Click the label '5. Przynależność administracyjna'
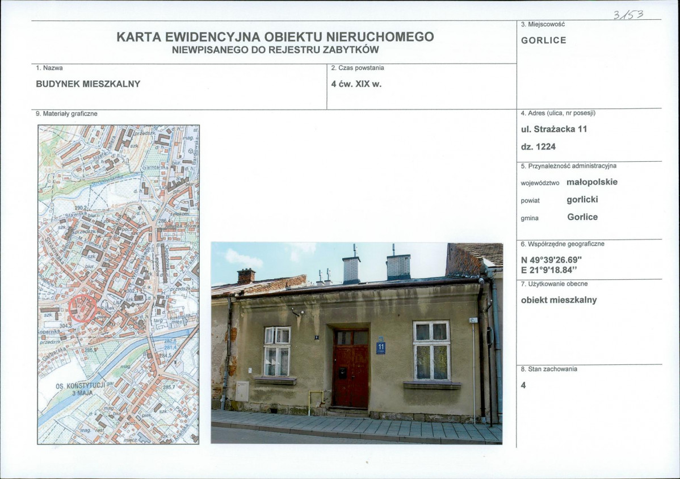Screen dimensions: 680x479 click(569, 166)
